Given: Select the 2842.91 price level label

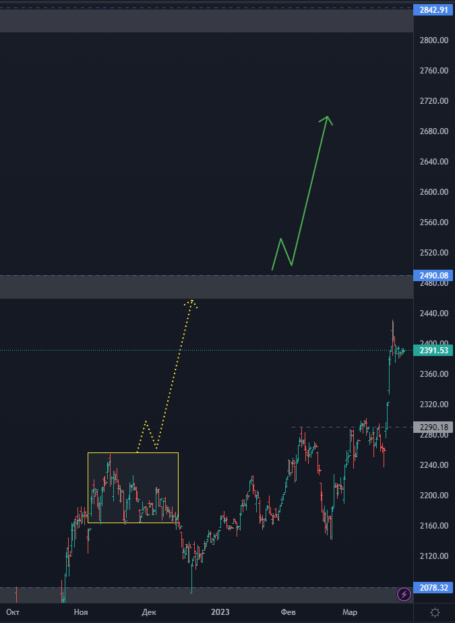Looking at the screenshot, I should (433, 10).
